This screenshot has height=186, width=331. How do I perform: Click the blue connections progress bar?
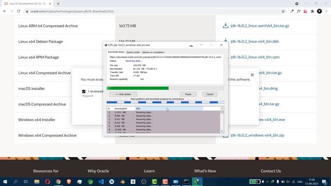click(x=165, y=102)
